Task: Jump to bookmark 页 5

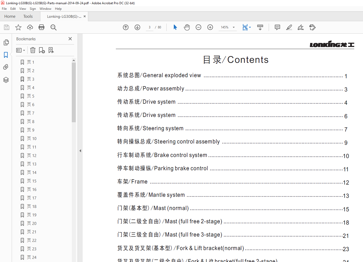Action: pyautogui.click(x=31, y=96)
